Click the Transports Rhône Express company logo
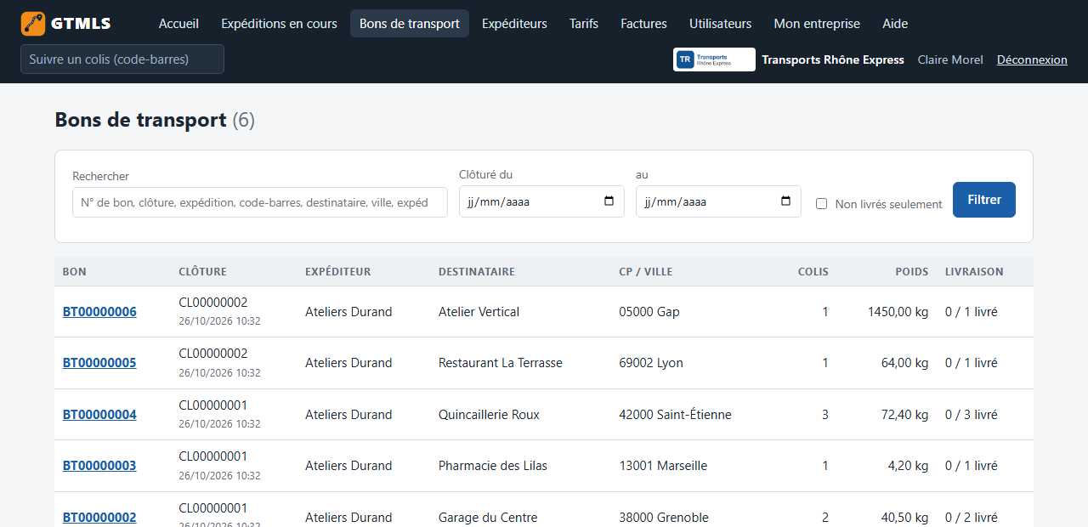This screenshot has height=527, width=1088. (714, 59)
